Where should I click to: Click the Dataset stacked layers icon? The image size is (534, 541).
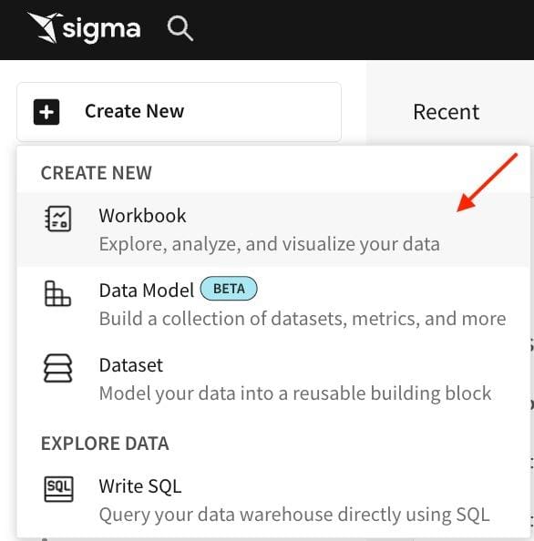coord(57,369)
